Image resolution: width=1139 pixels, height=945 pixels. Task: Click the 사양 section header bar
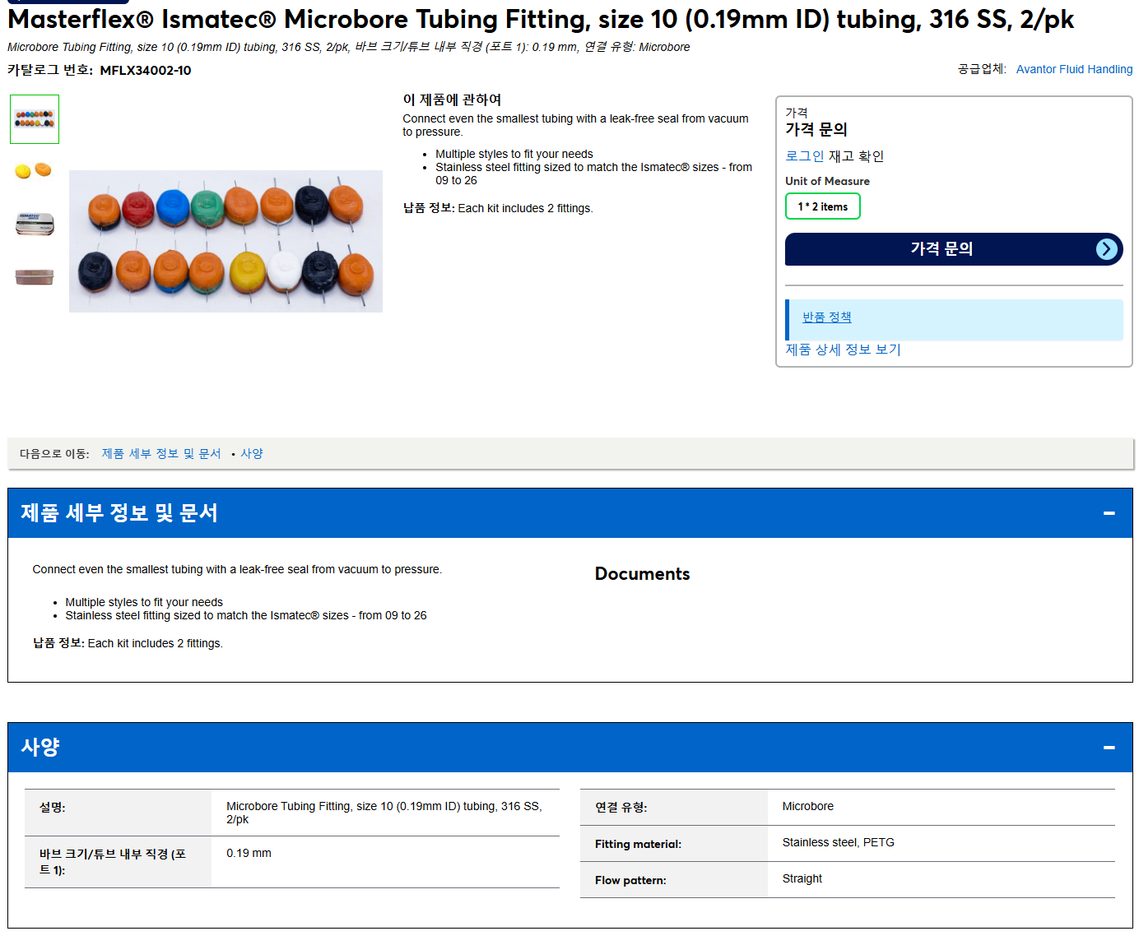(x=569, y=748)
